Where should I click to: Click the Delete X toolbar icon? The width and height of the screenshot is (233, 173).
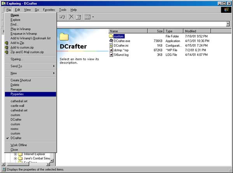pos(71,17)
